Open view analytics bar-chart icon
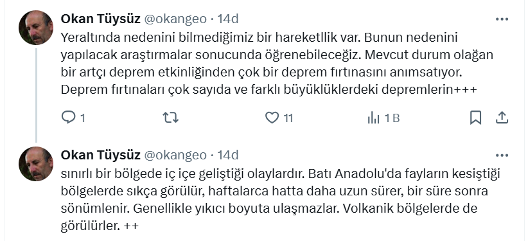Image resolution: width=528 pixels, height=241 pixels. click(373, 118)
